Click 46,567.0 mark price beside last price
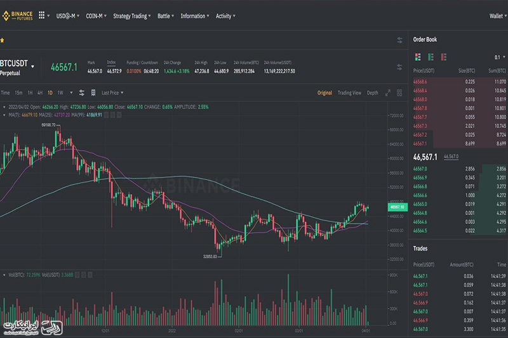Image resolution: width=508 pixels, height=338 pixels. 451,157
